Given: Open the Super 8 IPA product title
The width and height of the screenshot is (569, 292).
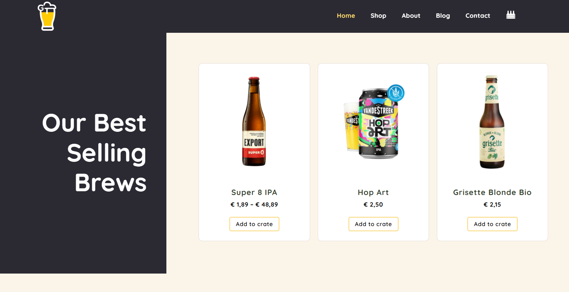Looking at the screenshot, I should 254,193.
